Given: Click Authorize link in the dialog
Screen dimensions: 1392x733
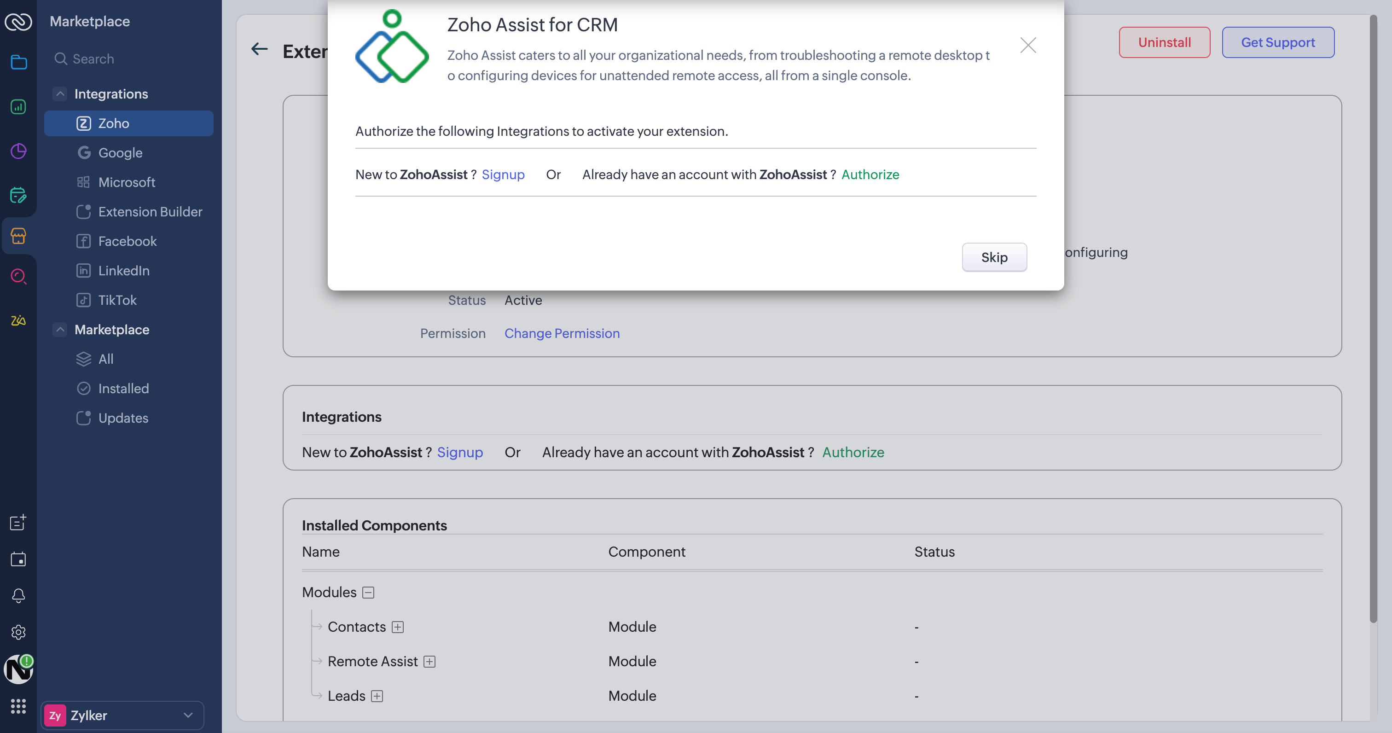Looking at the screenshot, I should pos(870,175).
